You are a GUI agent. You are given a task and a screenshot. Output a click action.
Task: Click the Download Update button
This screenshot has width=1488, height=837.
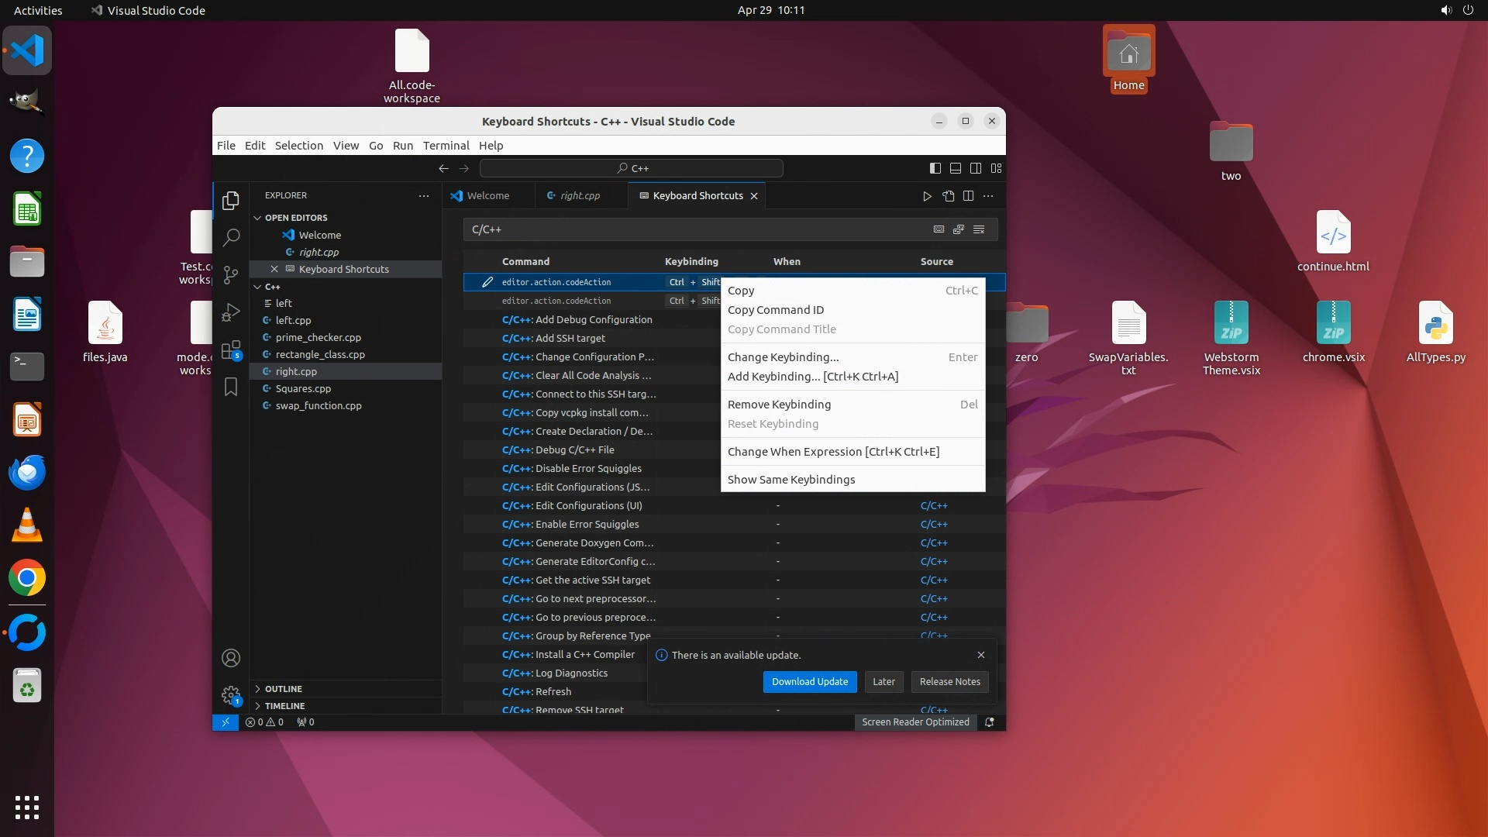tap(809, 682)
